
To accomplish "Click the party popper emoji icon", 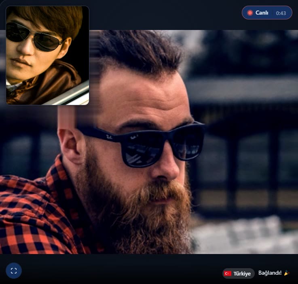I will [287, 273].
